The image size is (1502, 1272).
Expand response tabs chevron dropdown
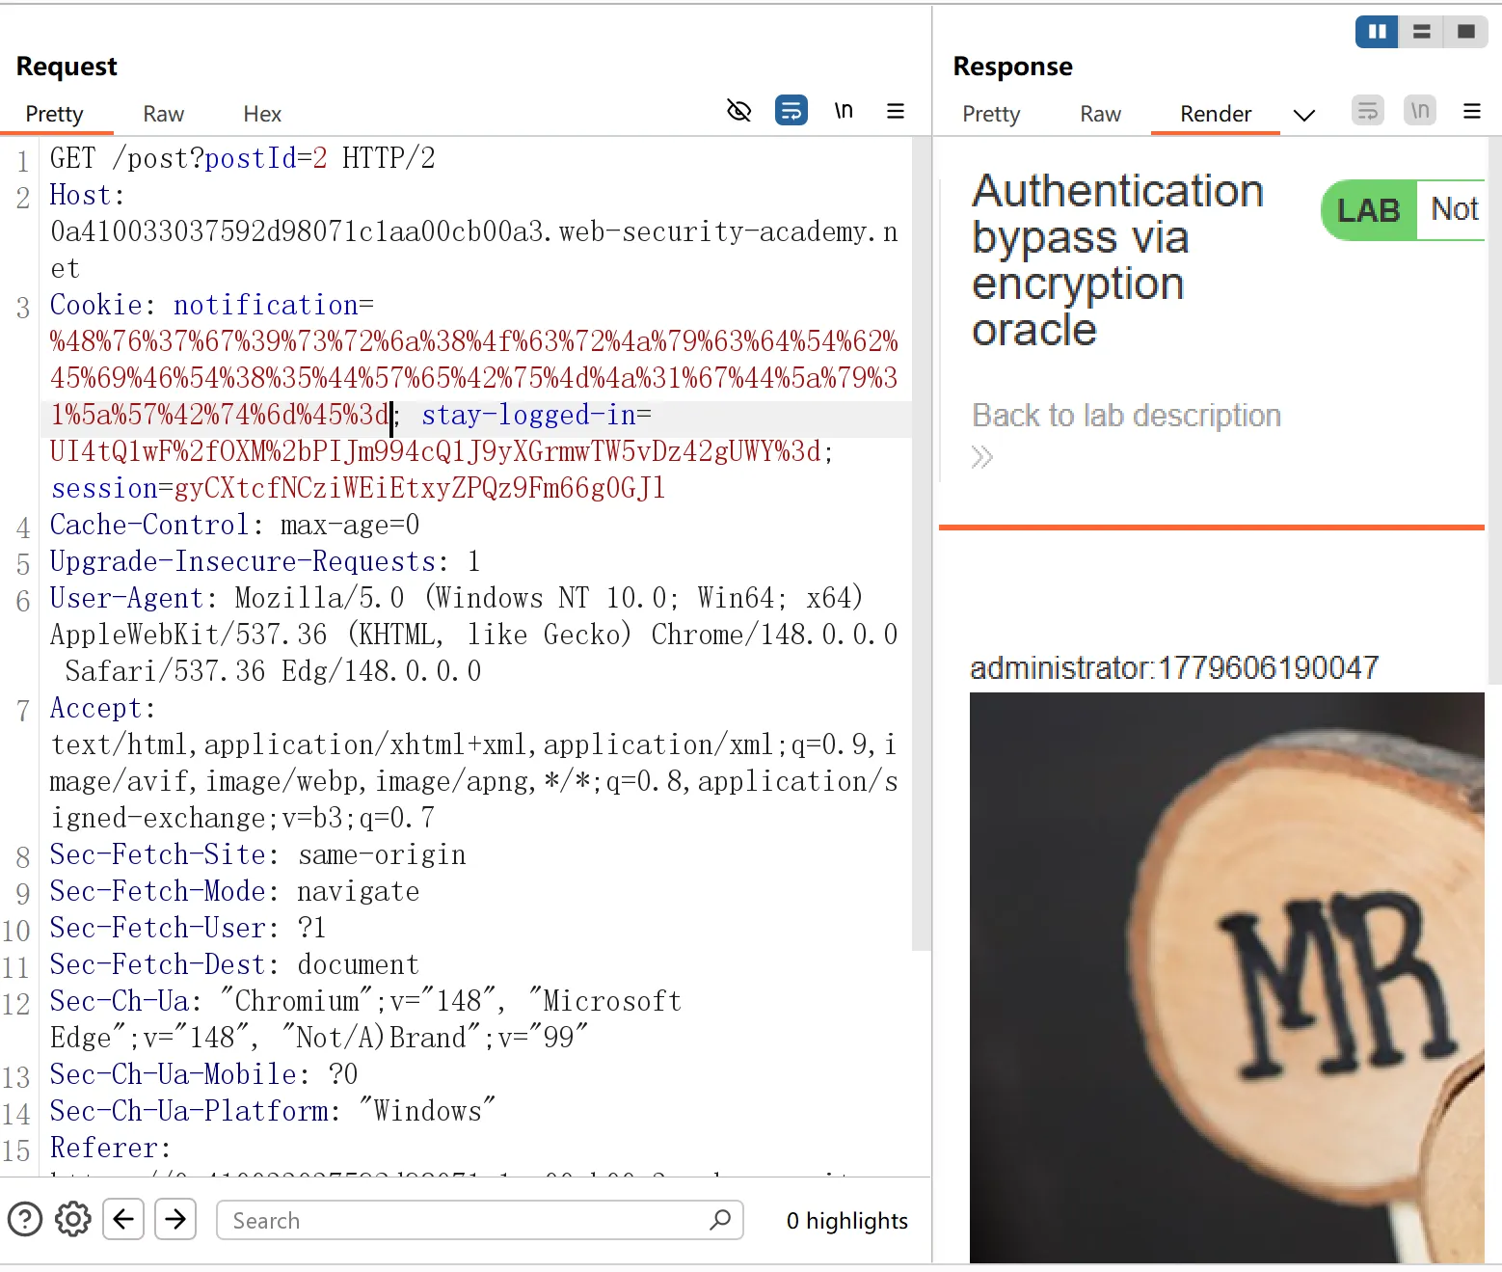tap(1304, 116)
